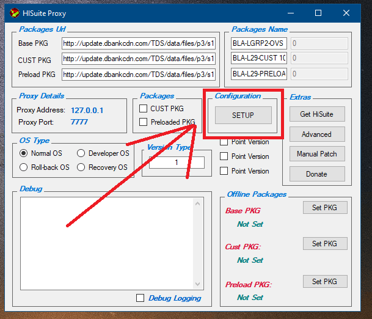Minimize the HiSuite Proxy window
Screen dimensions: 372x319
pos(291,13)
